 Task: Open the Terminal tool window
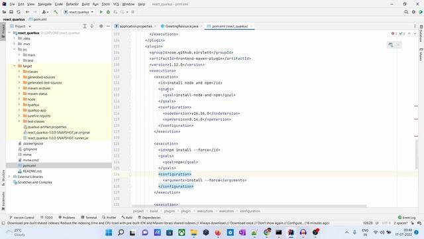click(89, 218)
